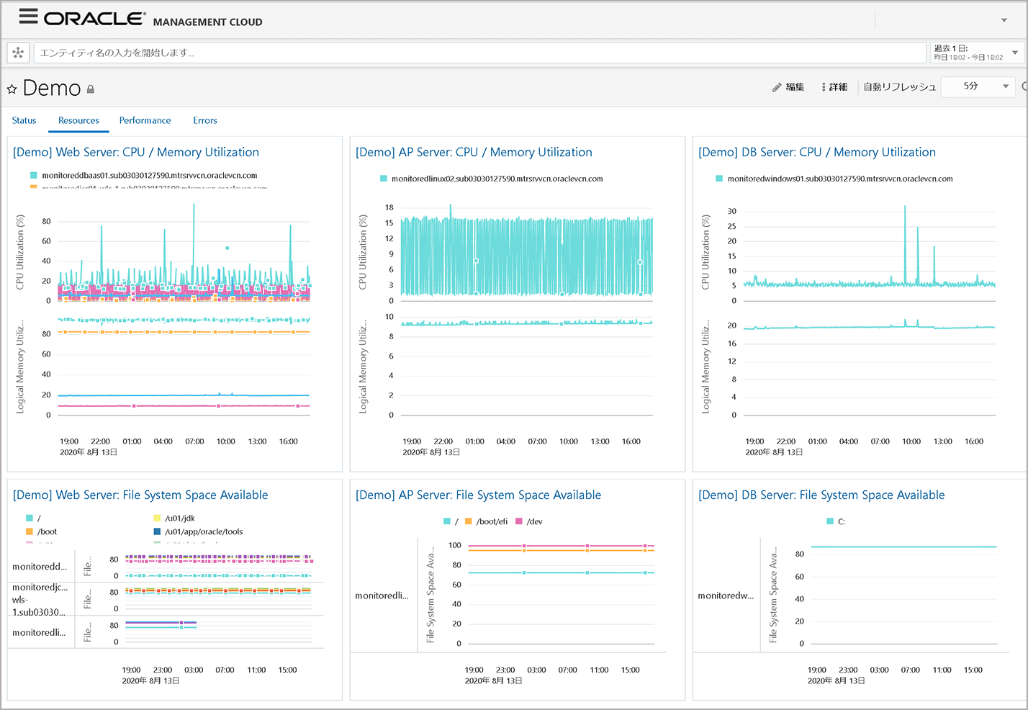Open AP Server CPU / Memory Utilization widget title
The height and width of the screenshot is (710, 1028).
tap(474, 152)
